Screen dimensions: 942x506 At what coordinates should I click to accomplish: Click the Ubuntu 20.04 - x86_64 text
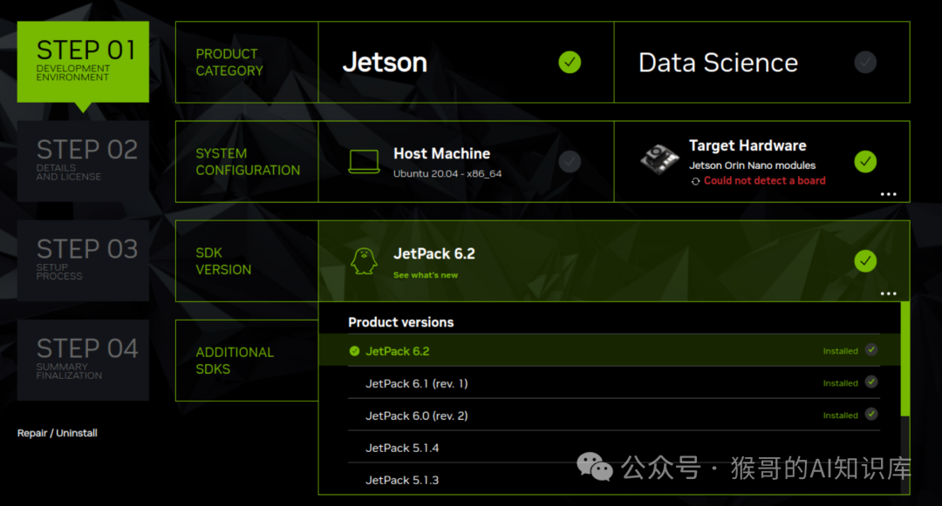447,174
